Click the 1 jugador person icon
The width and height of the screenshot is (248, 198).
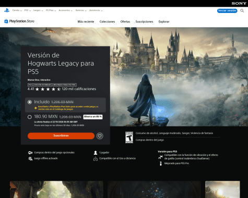coord(96,153)
